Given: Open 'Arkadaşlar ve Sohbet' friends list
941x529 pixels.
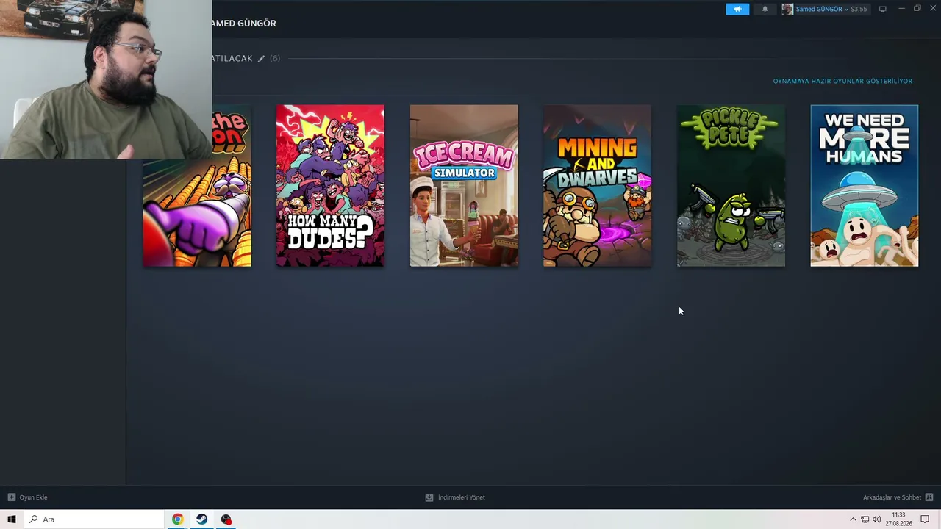Looking at the screenshot, I should [892, 497].
